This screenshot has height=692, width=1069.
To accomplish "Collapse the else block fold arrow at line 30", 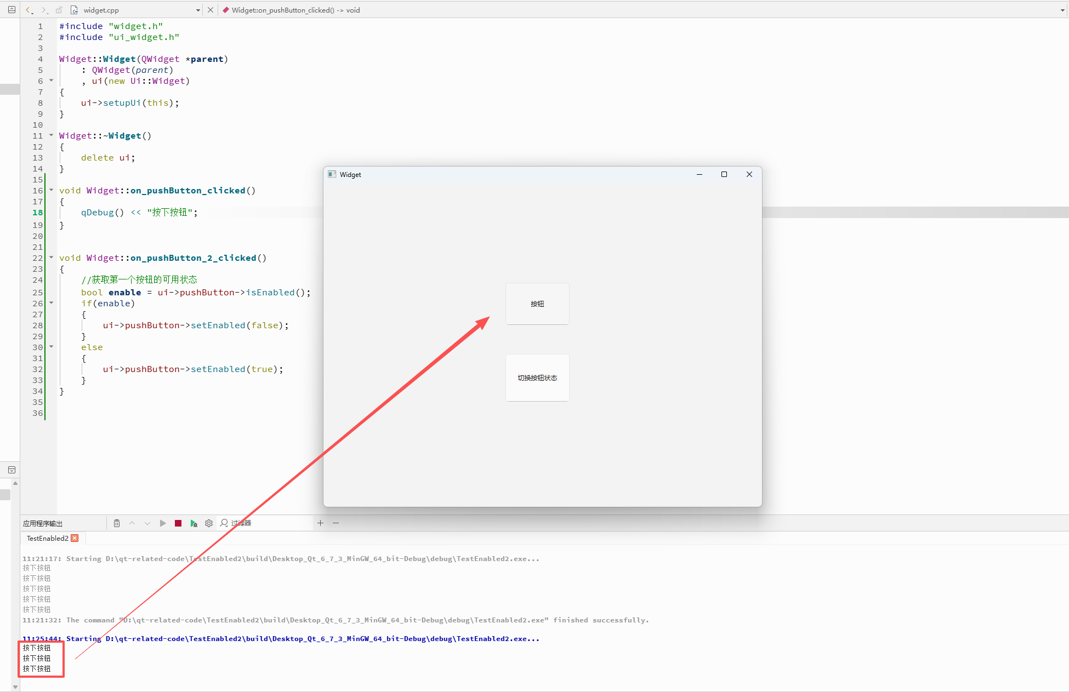I will [x=52, y=347].
